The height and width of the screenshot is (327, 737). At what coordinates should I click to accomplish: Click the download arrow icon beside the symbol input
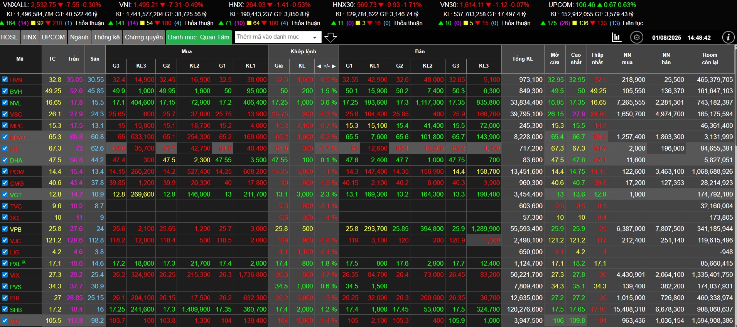pos(331,37)
